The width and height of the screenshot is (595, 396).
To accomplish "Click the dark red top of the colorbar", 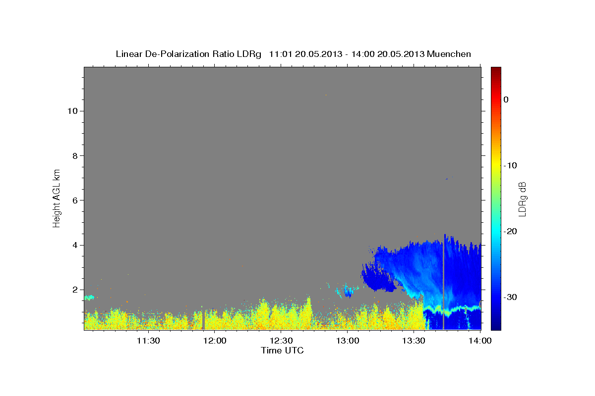I will pos(496,71).
